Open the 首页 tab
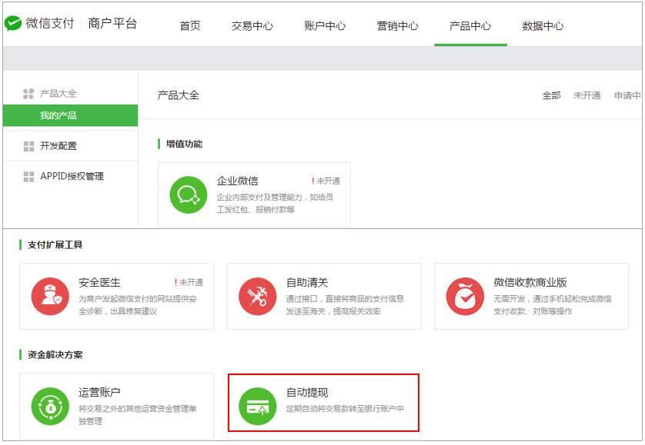 point(190,25)
